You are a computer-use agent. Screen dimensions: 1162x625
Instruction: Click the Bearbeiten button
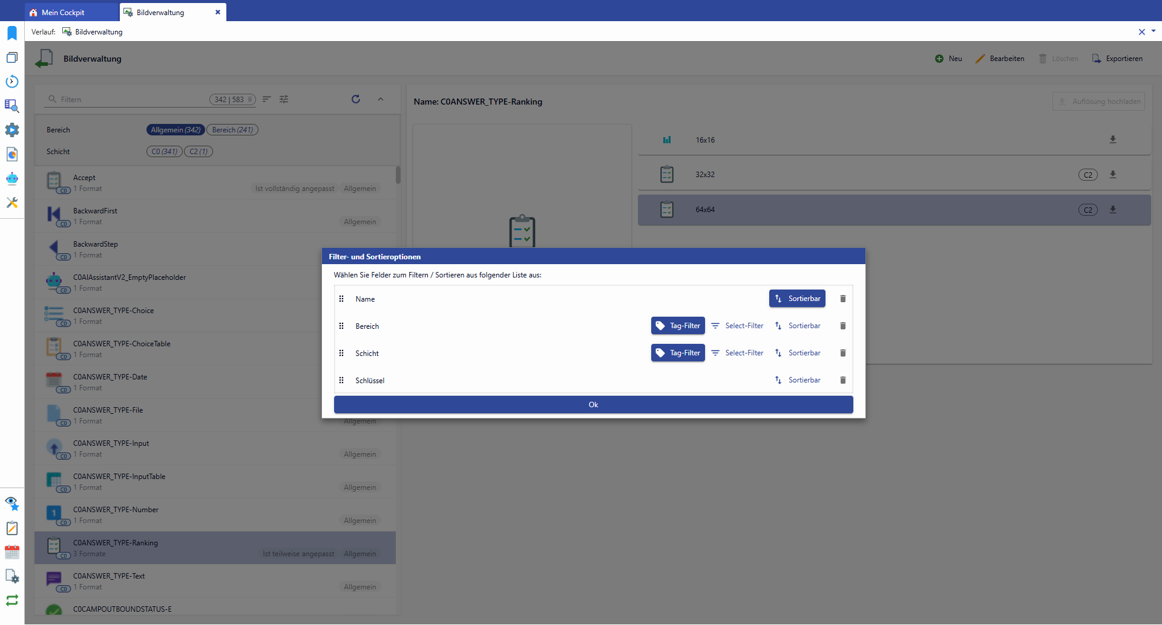click(1000, 59)
